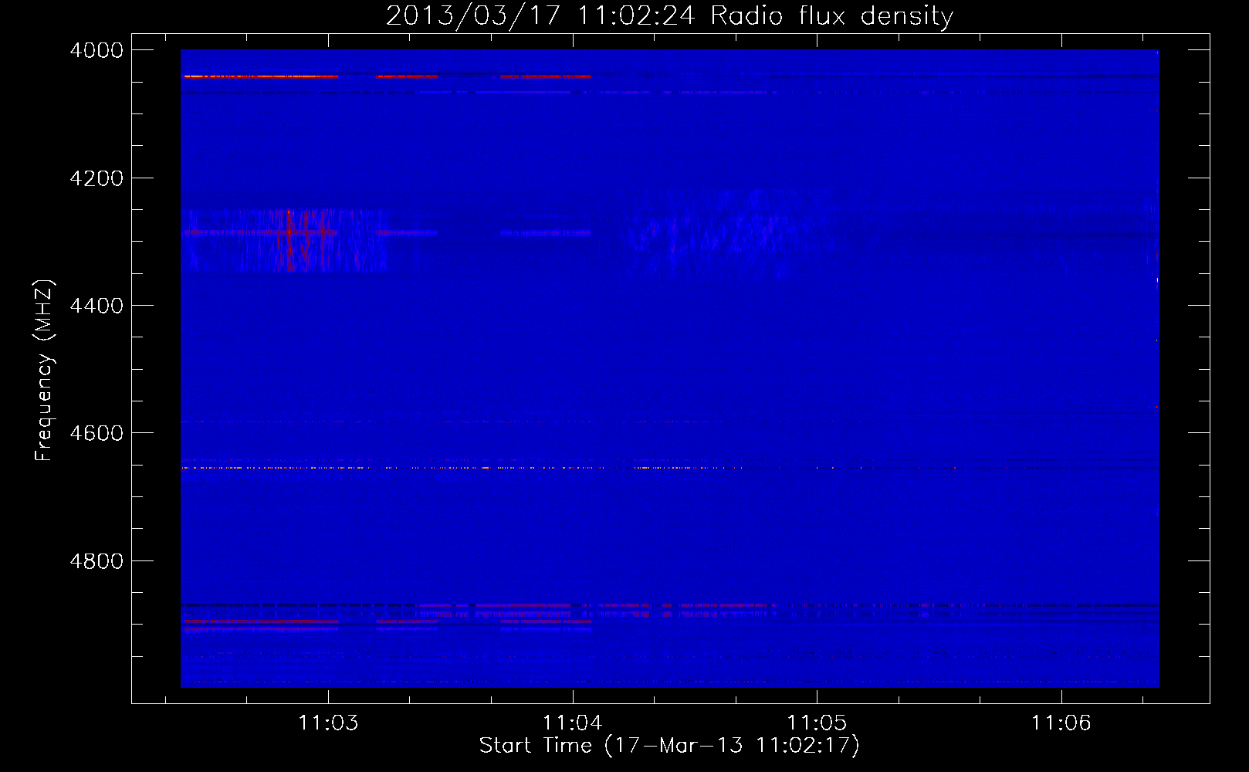This screenshot has height=772, width=1249.
Task: Click the 11:05 time tick label
Action: pyautogui.click(x=817, y=723)
